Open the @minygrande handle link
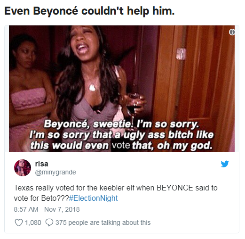The height and width of the screenshot is (239, 245). pyautogui.click(x=55, y=172)
